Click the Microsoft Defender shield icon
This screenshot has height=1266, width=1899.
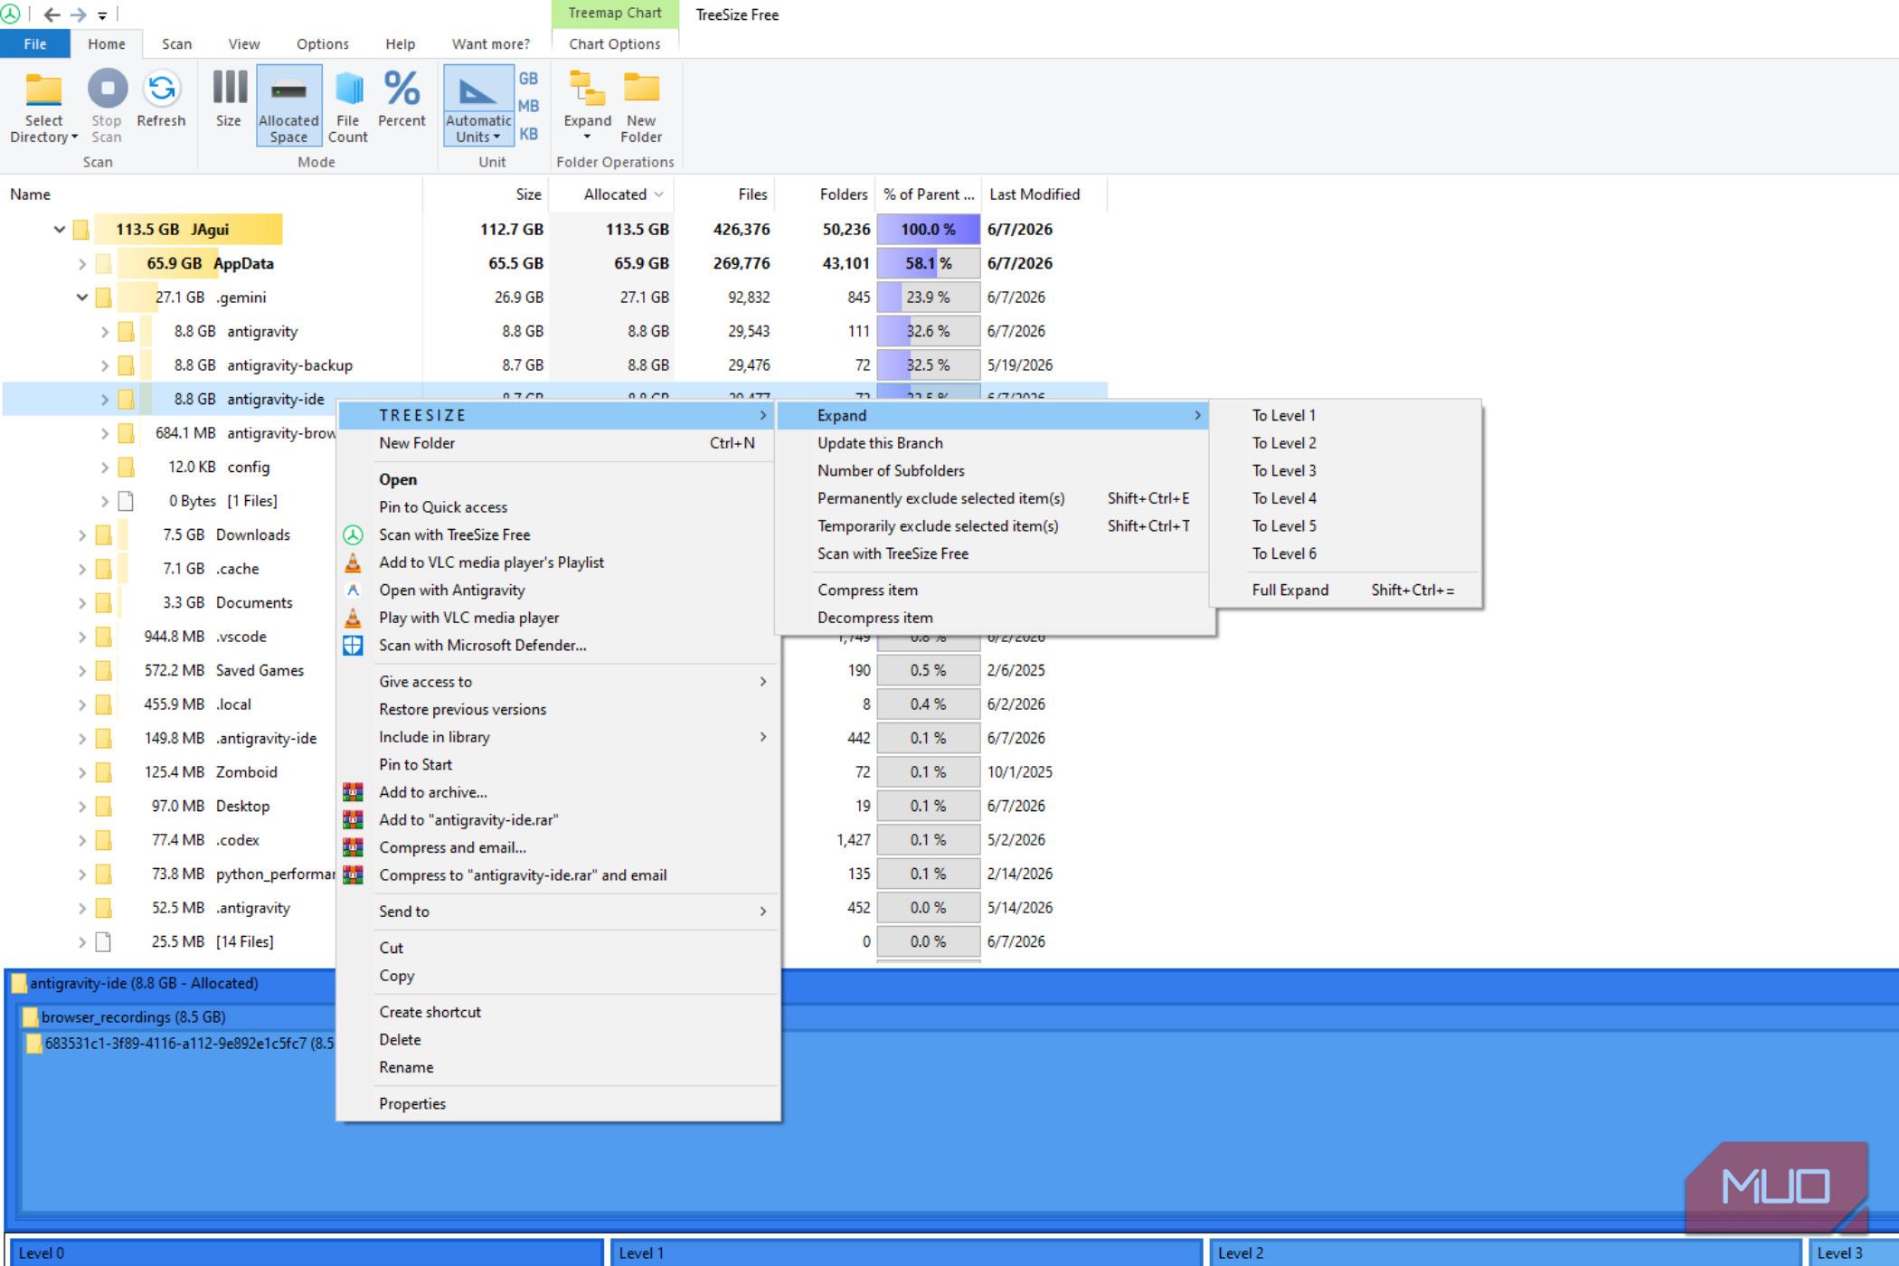click(353, 645)
